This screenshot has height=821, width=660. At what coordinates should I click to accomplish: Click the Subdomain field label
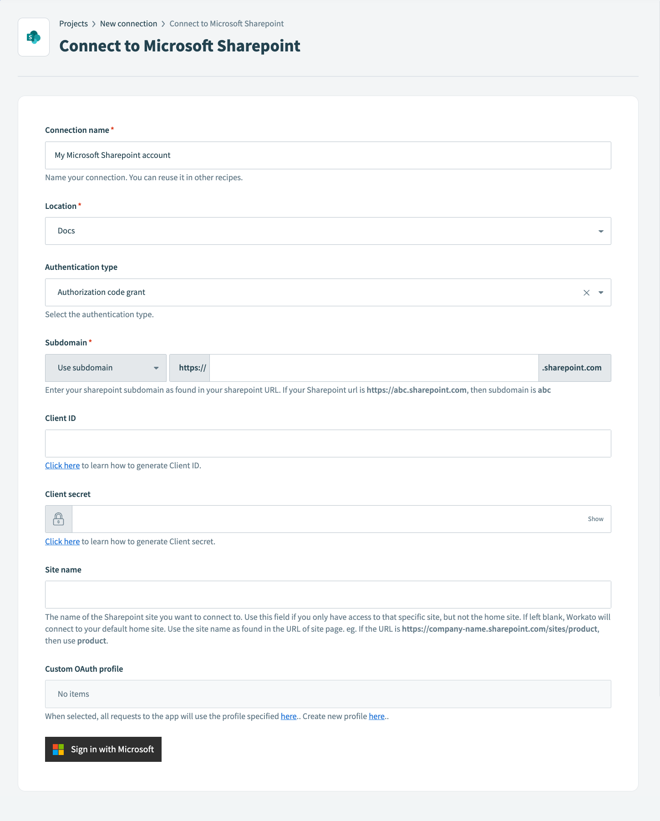point(66,343)
